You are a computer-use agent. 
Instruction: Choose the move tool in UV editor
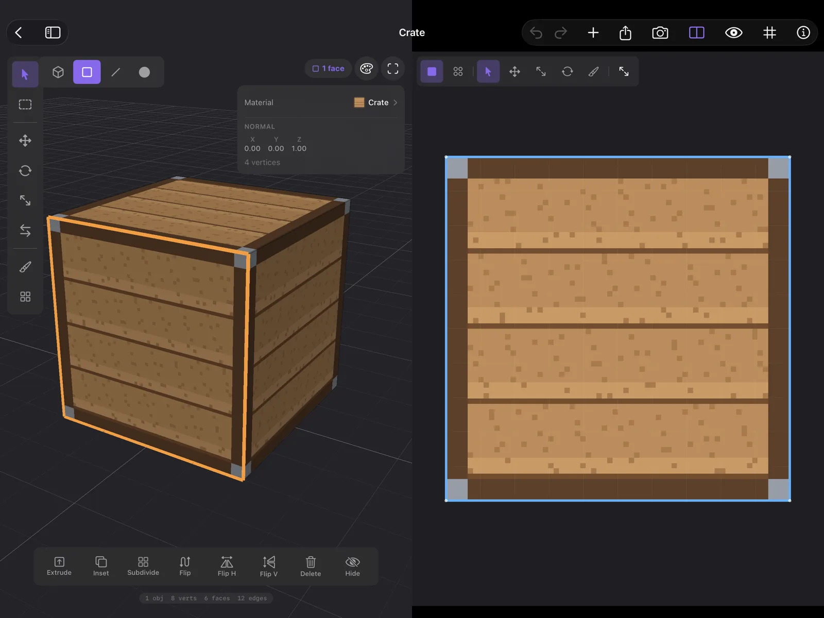(514, 72)
